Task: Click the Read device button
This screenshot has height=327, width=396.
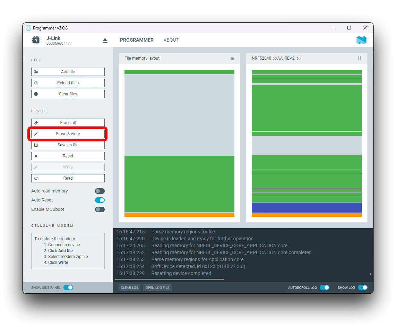Action: pyautogui.click(x=68, y=178)
